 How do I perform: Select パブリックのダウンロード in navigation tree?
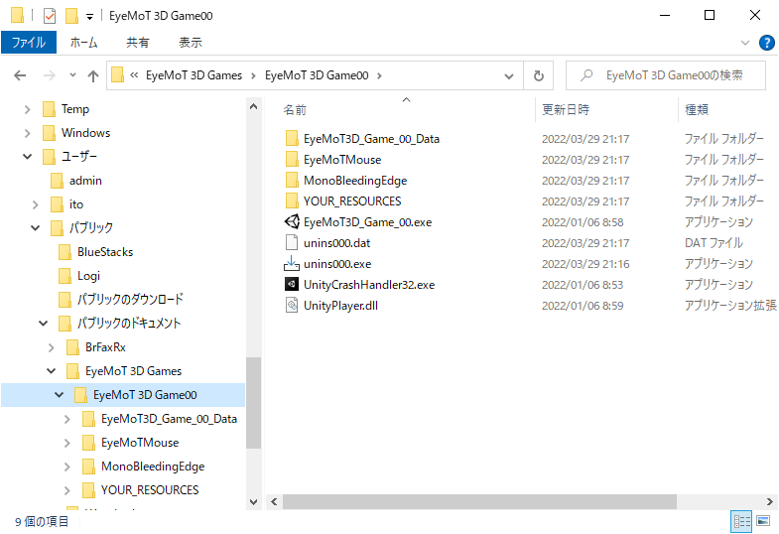(130, 300)
